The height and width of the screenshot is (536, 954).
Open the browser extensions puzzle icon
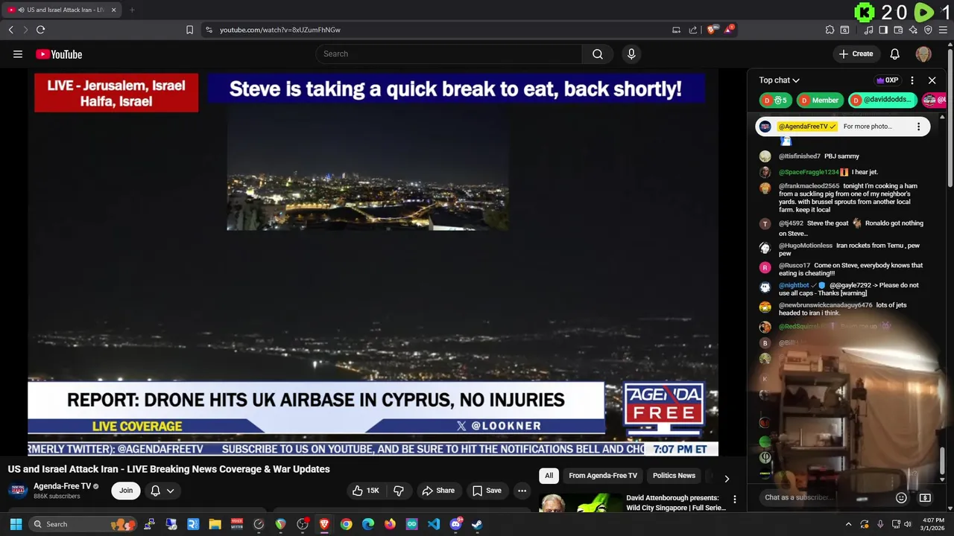(x=830, y=30)
